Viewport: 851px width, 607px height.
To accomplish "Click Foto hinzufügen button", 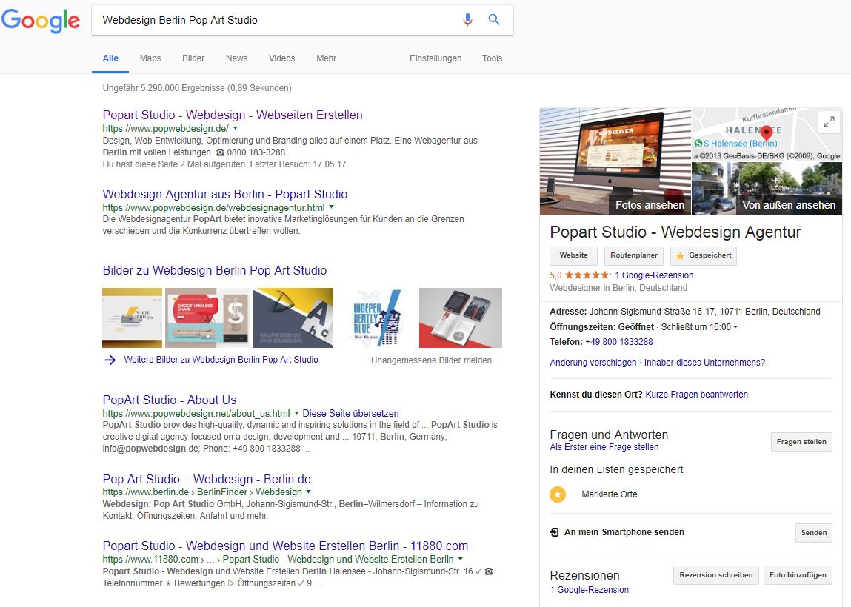I will pos(798,575).
